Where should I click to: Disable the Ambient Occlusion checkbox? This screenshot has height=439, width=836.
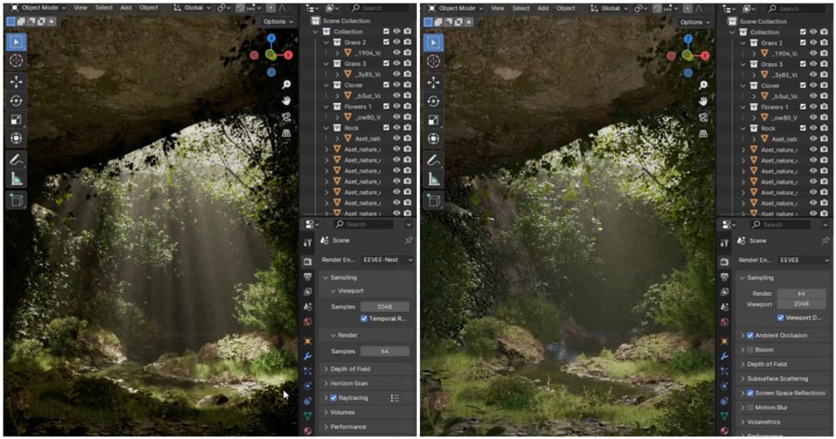[751, 335]
